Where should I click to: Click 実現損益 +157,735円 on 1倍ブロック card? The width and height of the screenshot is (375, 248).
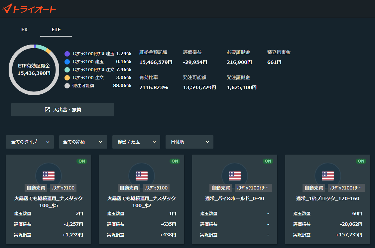[349, 235]
